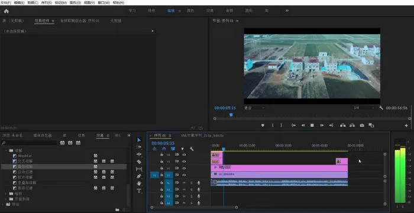The height and width of the screenshot is (213, 414).
Task: Click the 32-bit Color filter icon in Effects
Action: [x=70, y=142]
